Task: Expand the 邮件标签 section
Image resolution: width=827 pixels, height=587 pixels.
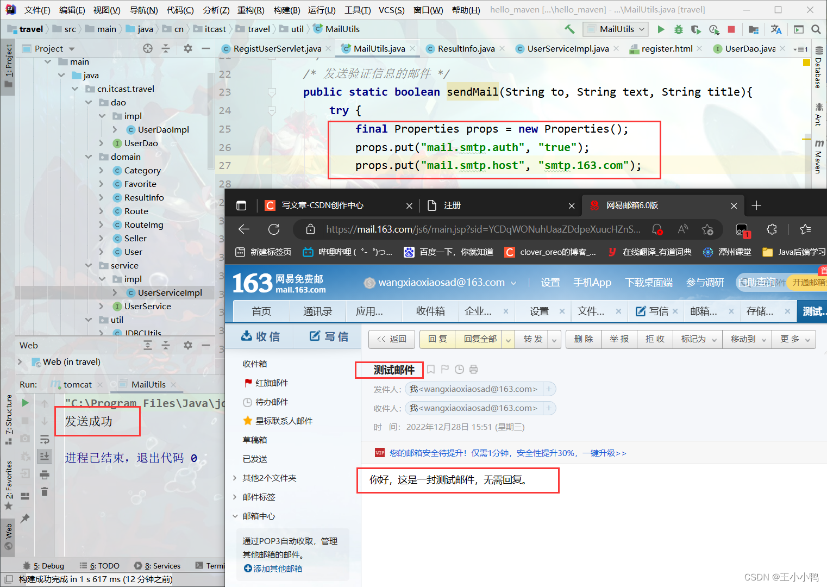Action: tap(235, 497)
